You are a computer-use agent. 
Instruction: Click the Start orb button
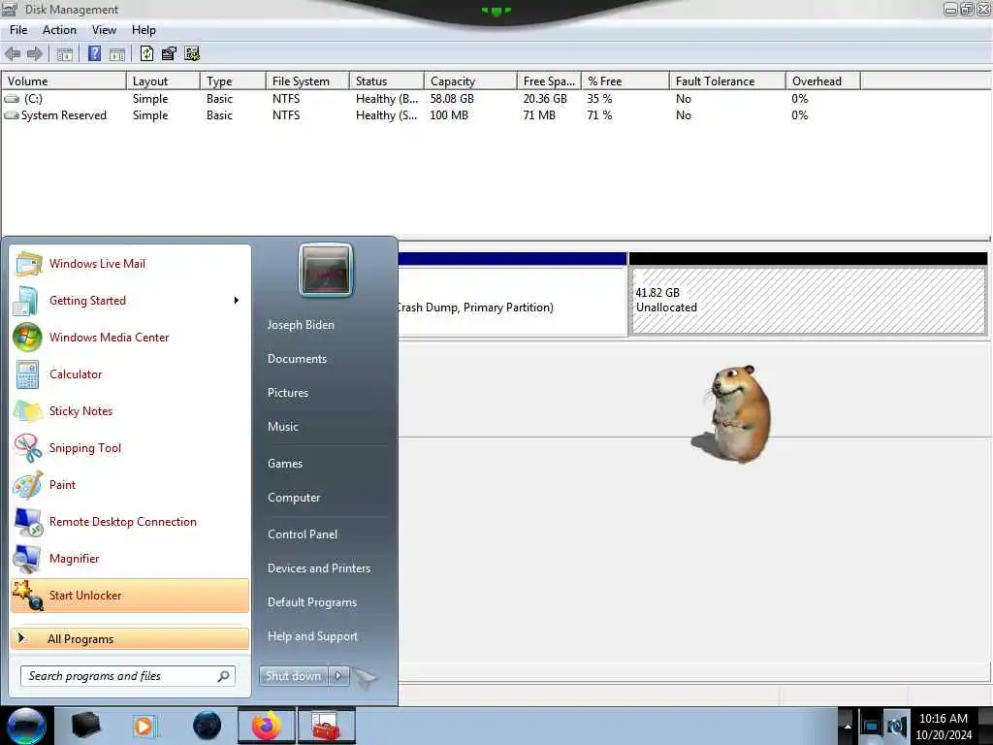pos(26,726)
